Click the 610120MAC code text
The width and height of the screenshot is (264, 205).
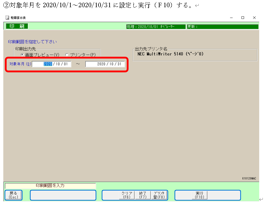point(249,178)
